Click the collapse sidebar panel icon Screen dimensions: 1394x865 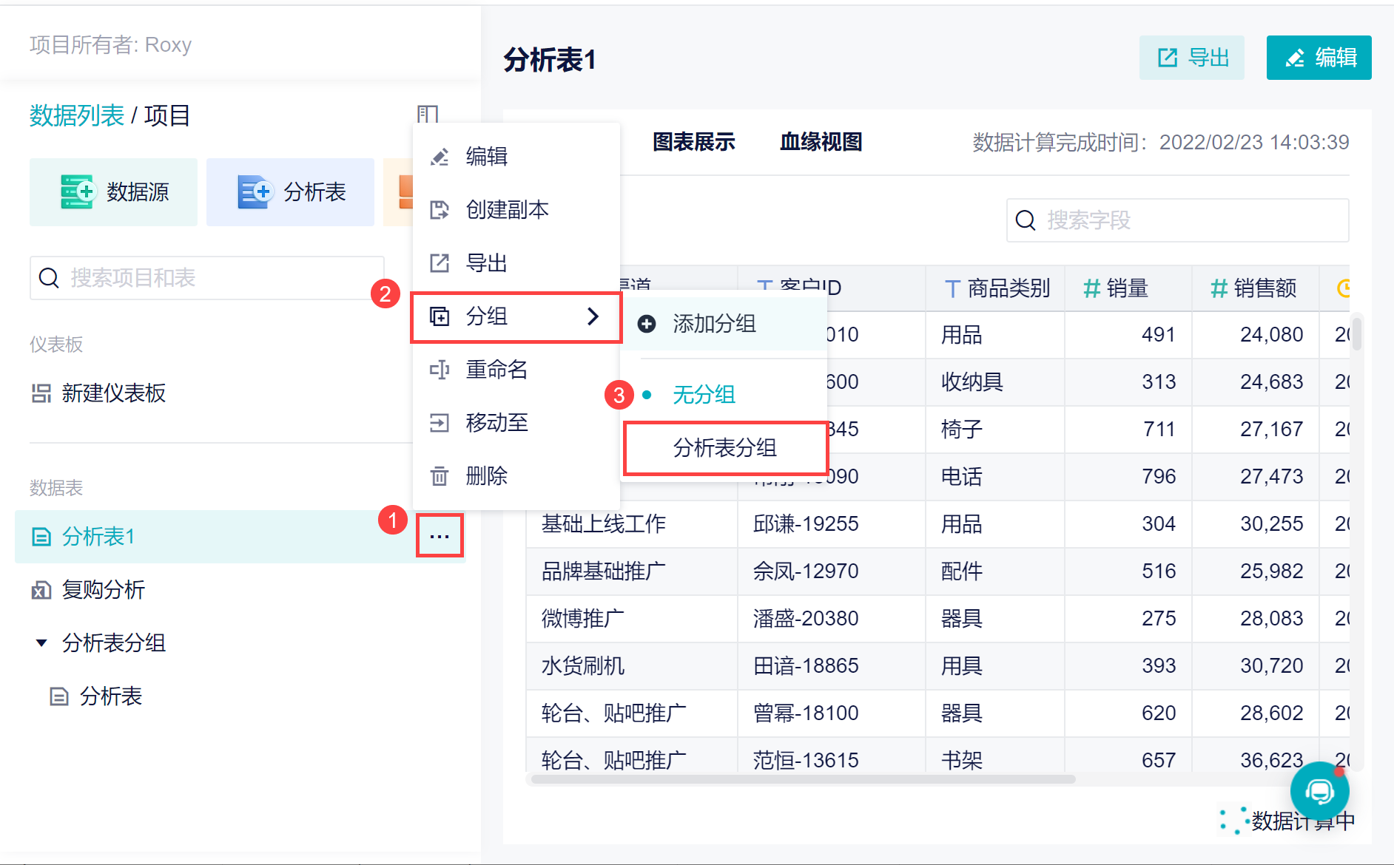click(428, 114)
